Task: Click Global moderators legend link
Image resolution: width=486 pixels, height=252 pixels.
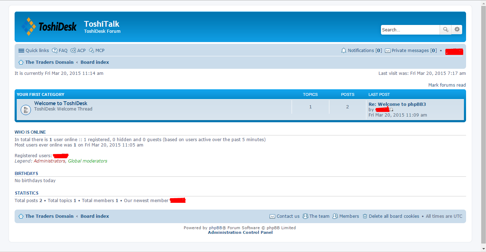Action: click(88, 161)
